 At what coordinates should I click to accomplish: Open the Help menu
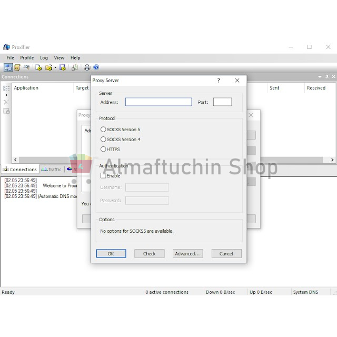(x=75, y=58)
